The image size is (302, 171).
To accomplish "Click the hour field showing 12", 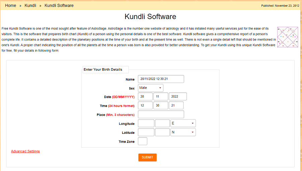I will coord(145,105).
